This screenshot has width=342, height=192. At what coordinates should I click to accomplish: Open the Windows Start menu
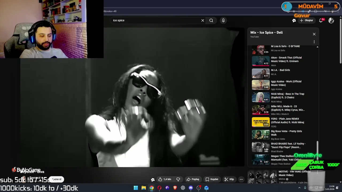point(136,188)
